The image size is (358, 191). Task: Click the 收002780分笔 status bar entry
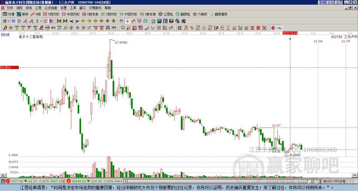click(334, 181)
